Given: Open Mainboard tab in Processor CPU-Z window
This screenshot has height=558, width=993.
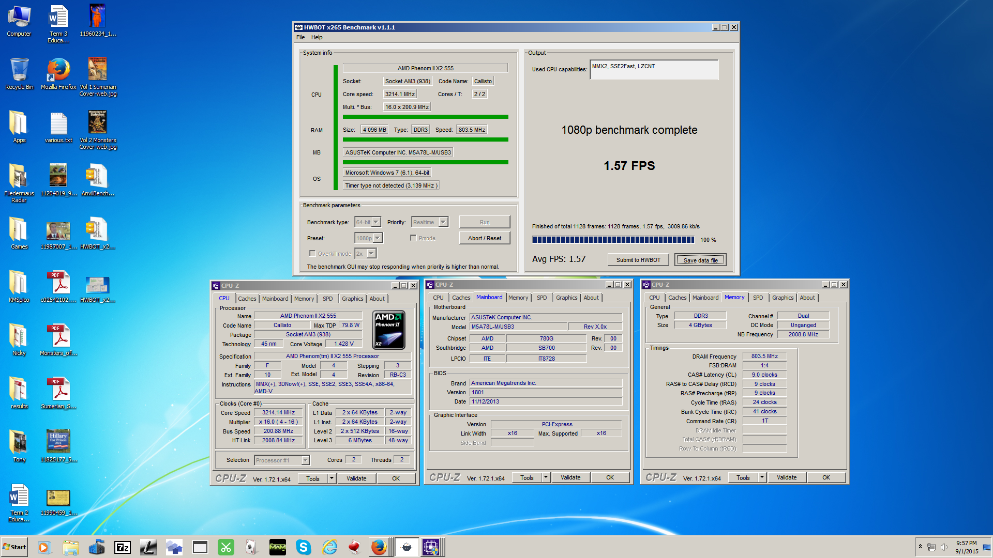Looking at the screenshot, I should point(275,299).
